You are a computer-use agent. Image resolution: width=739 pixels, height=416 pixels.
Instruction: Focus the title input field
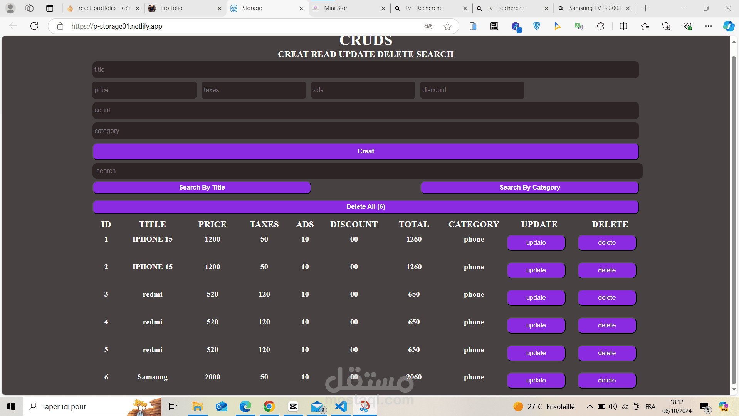point(366,70)
